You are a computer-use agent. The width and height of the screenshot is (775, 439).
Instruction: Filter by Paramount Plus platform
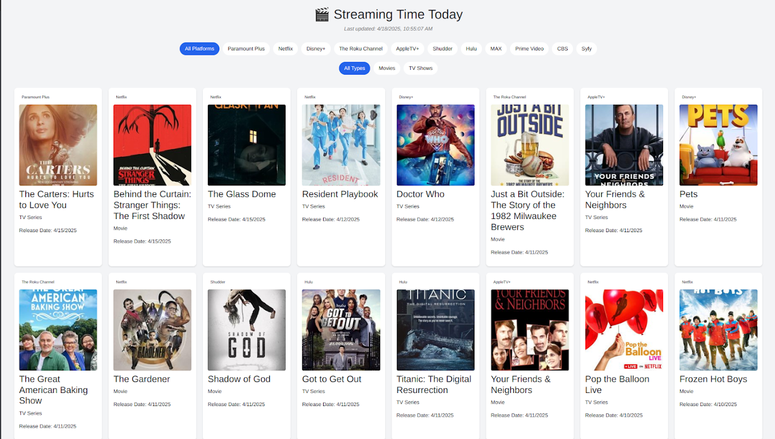(246, 49)
